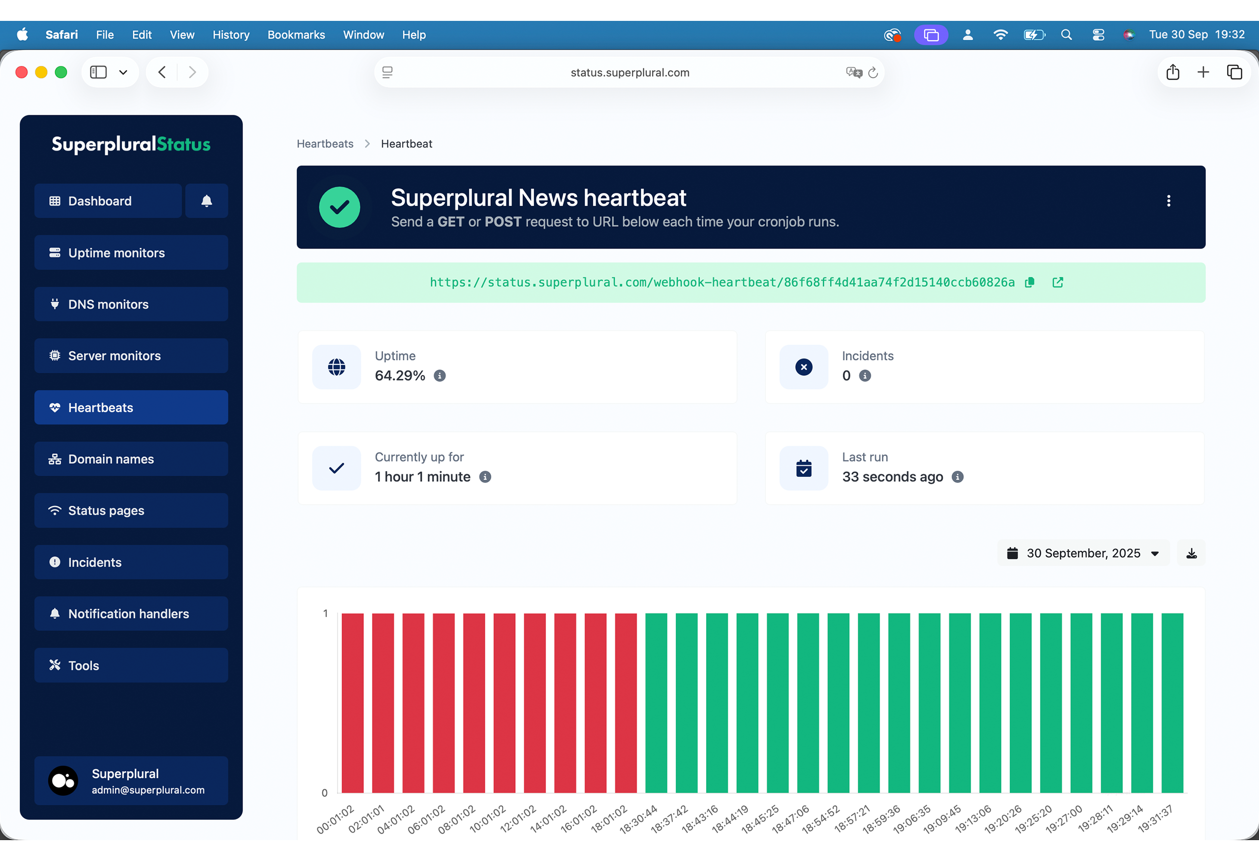Open Server monitors section
This screenshot has width=1259, height=861.
131,356
